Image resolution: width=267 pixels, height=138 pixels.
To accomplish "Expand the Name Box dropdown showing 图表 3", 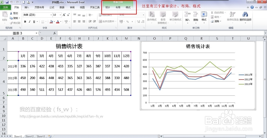I will (x=36, y=33).
